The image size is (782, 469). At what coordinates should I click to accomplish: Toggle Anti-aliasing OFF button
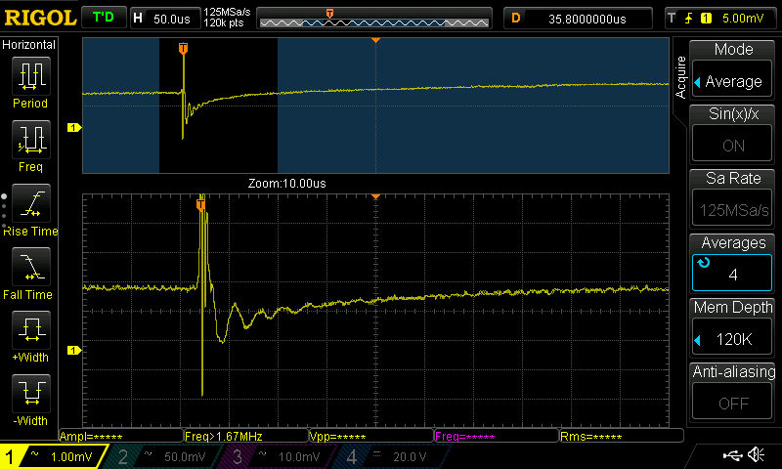click(x=732, y=403)
